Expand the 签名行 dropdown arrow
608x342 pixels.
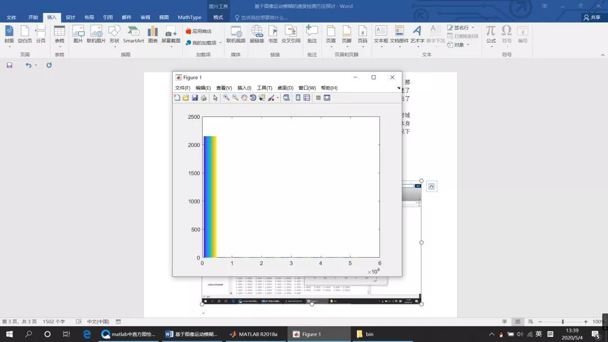tap(473, 28)
